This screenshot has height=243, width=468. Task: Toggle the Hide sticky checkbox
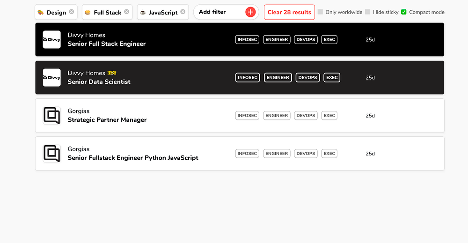pyautogui.click(x=368, y=12)
